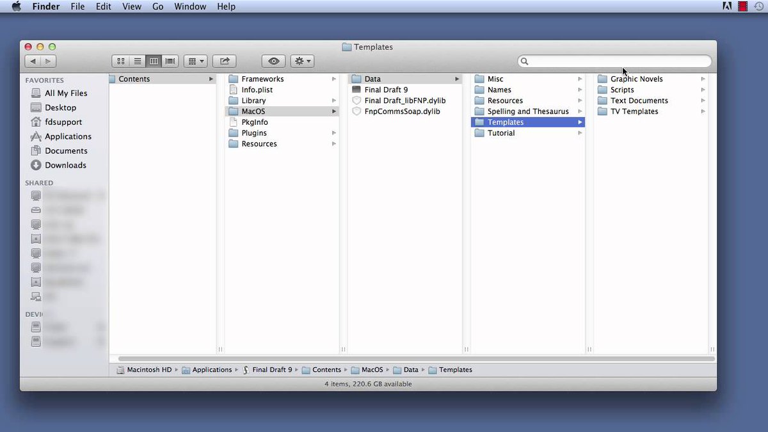Click the Time Machine menu bar icon
Screen dimensions: 768x432
point(758,6)
